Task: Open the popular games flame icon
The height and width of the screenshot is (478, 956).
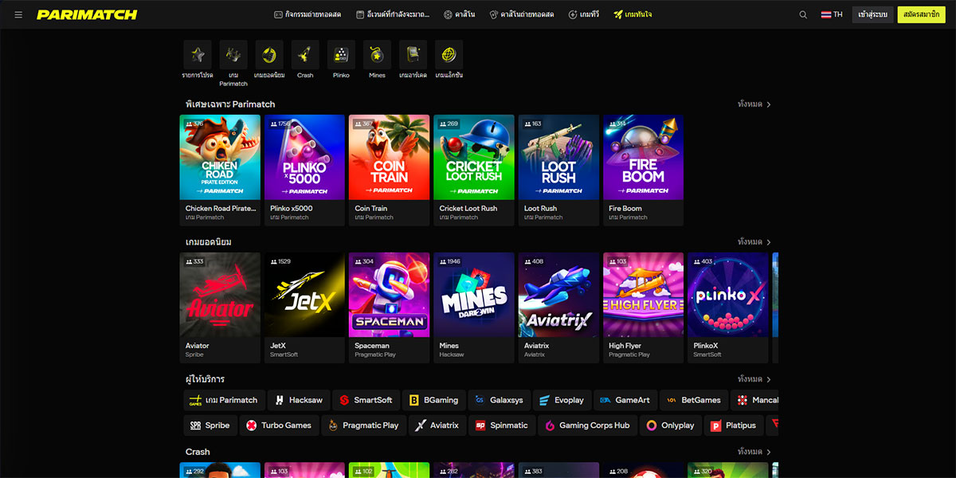Action: pyautogui.click(x=269, y=55)
